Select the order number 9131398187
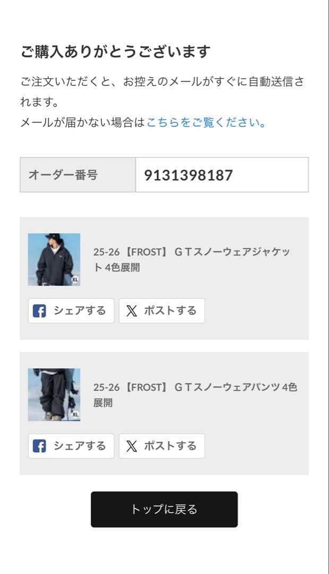This screenshot has height=574, width=329. coord(188,175)
